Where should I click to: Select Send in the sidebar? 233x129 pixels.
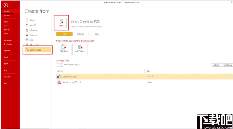click(x=6, y=57)
